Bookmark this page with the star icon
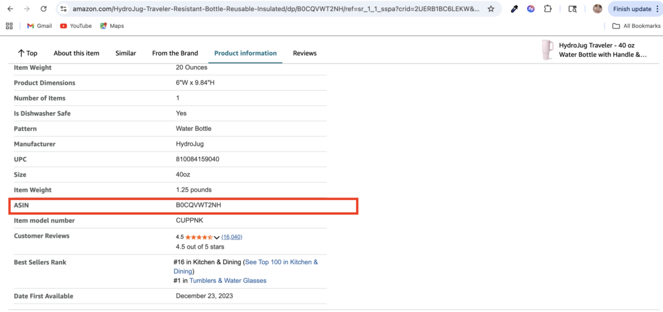 (491, 9)
